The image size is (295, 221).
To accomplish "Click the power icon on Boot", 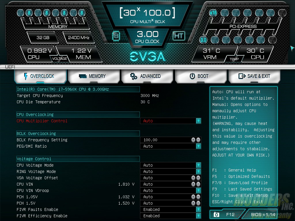I will click(x=192, y=76).
